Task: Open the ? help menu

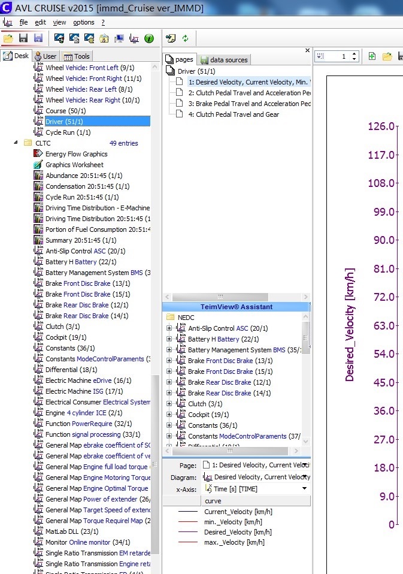Action: tap(103, 22)
